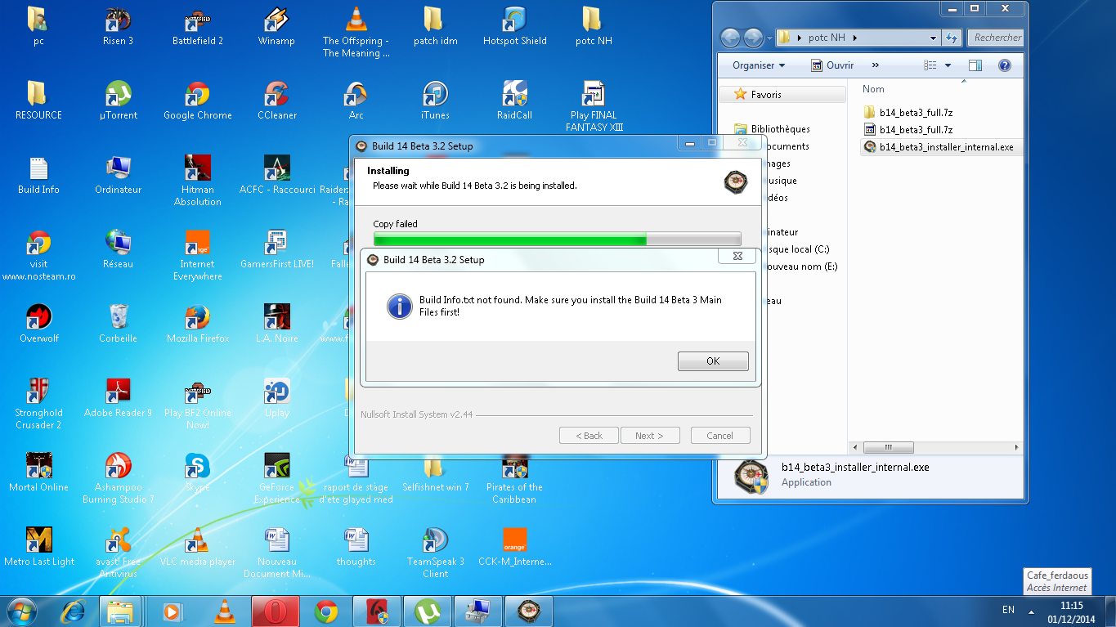Open VLC media player desktop shortcut
This screenshot has width=1116, height=627.
(197, 548)
